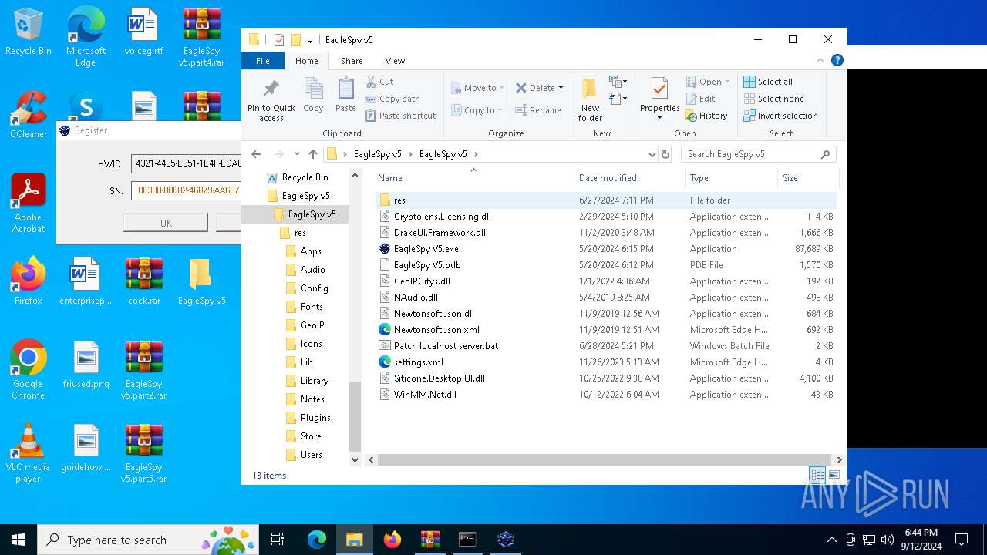Switch to Share ribbon tab
Image resolution: width=987 pixels, height=555 pixels.
(352, 61)
